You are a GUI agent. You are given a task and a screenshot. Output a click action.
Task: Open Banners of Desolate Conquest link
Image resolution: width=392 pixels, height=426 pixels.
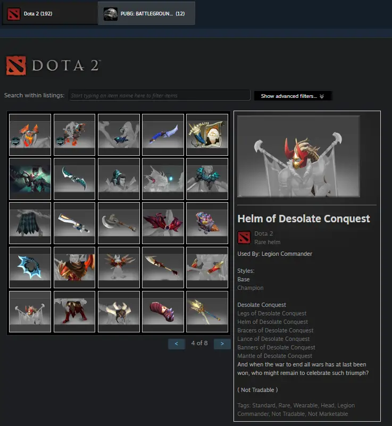click(276, 347)
